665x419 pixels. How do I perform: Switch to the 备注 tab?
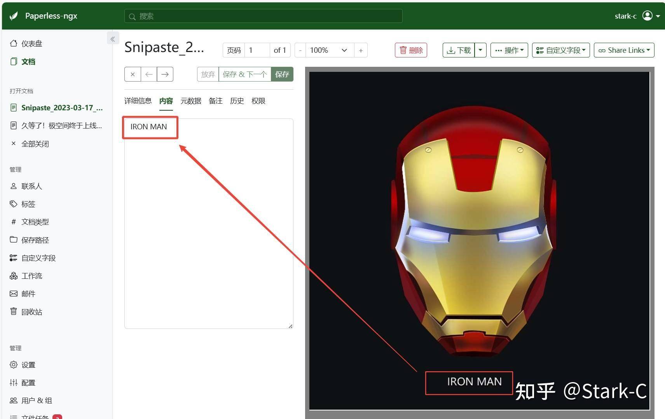pyautogui.click(x=216, y=101)
